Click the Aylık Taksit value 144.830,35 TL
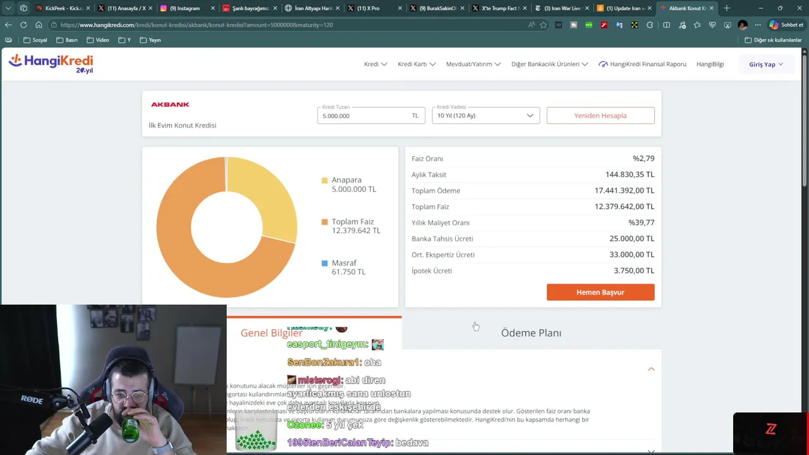 click(630, 174)
